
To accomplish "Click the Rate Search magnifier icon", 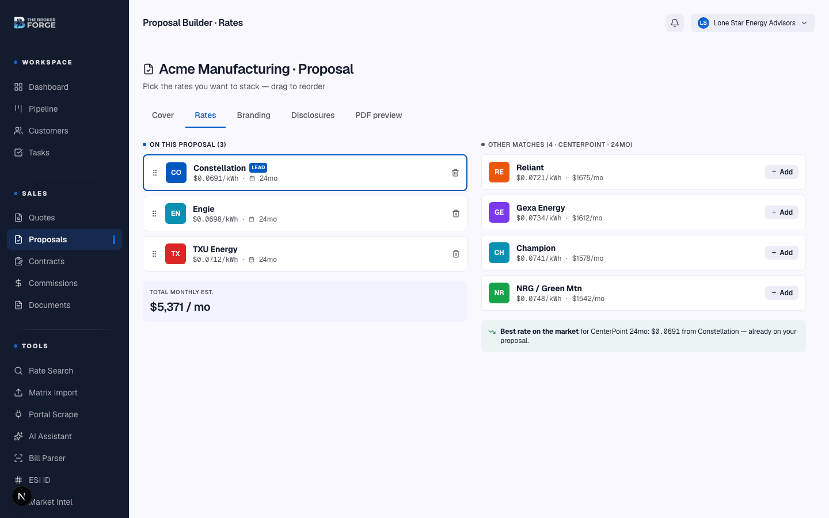I will point(18,371).
